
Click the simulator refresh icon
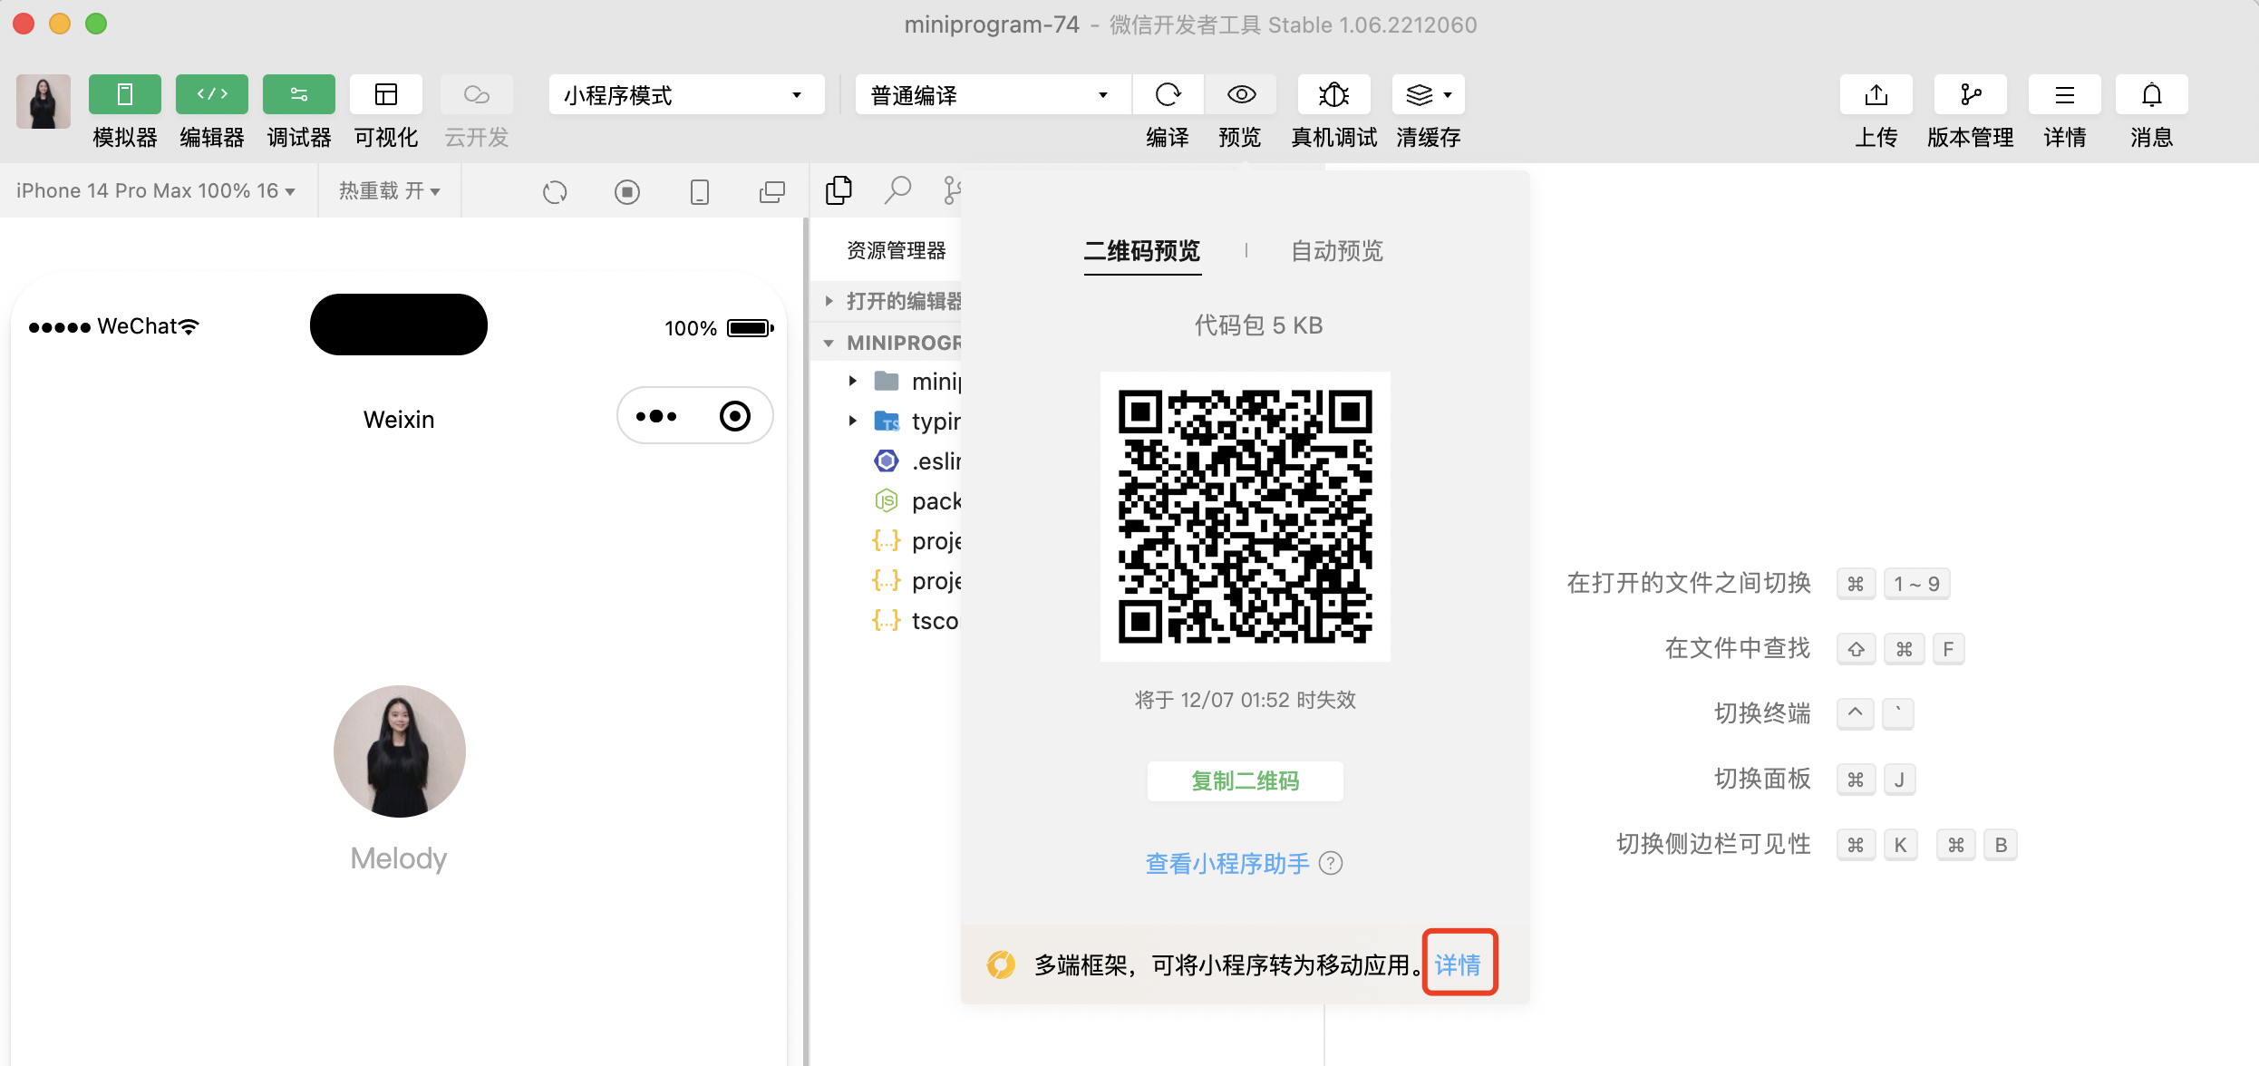(x=555, y=192)
